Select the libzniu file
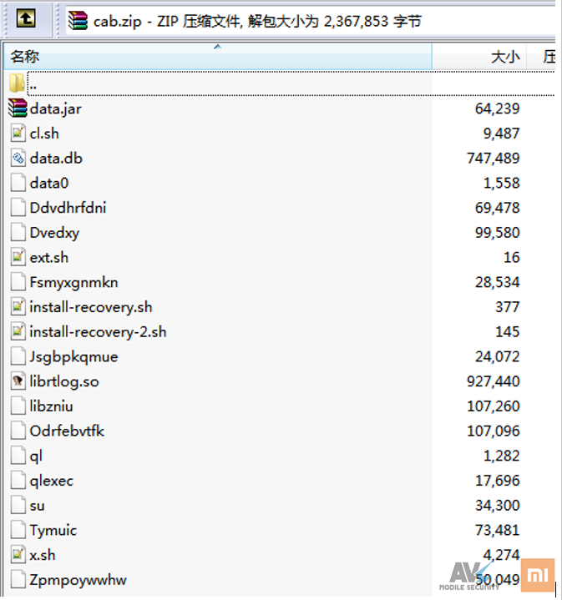Screen dimensions: 562x600 click(x=51, y=406)
